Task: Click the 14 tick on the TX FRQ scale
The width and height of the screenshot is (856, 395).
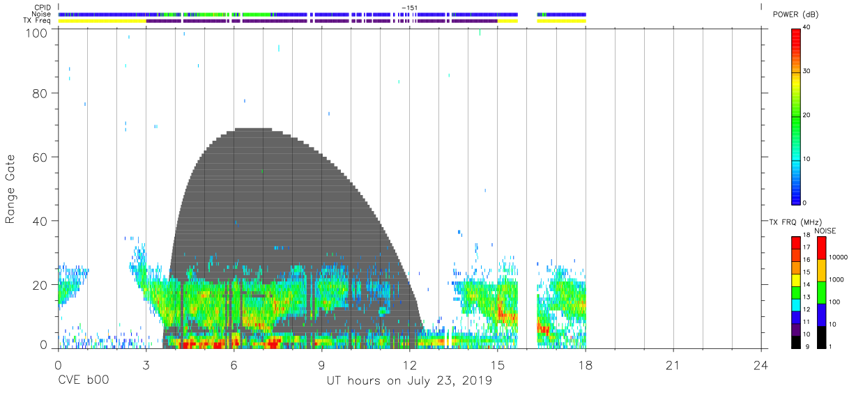Action: [x=807, y=284]
